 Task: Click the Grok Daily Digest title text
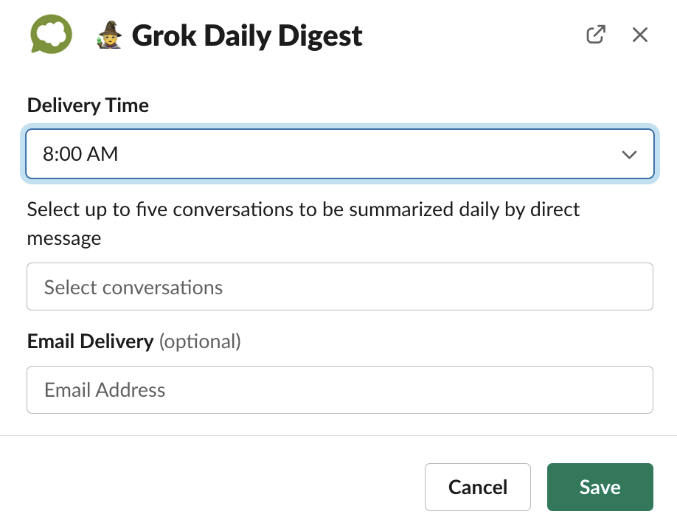click(247, 35)
